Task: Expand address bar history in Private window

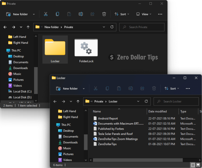Action: point(104,27)
